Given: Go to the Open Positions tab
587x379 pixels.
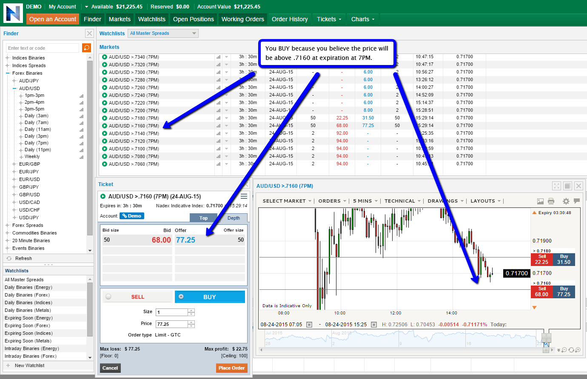Looking at the screenshot, I should click(x=194, y=19).
